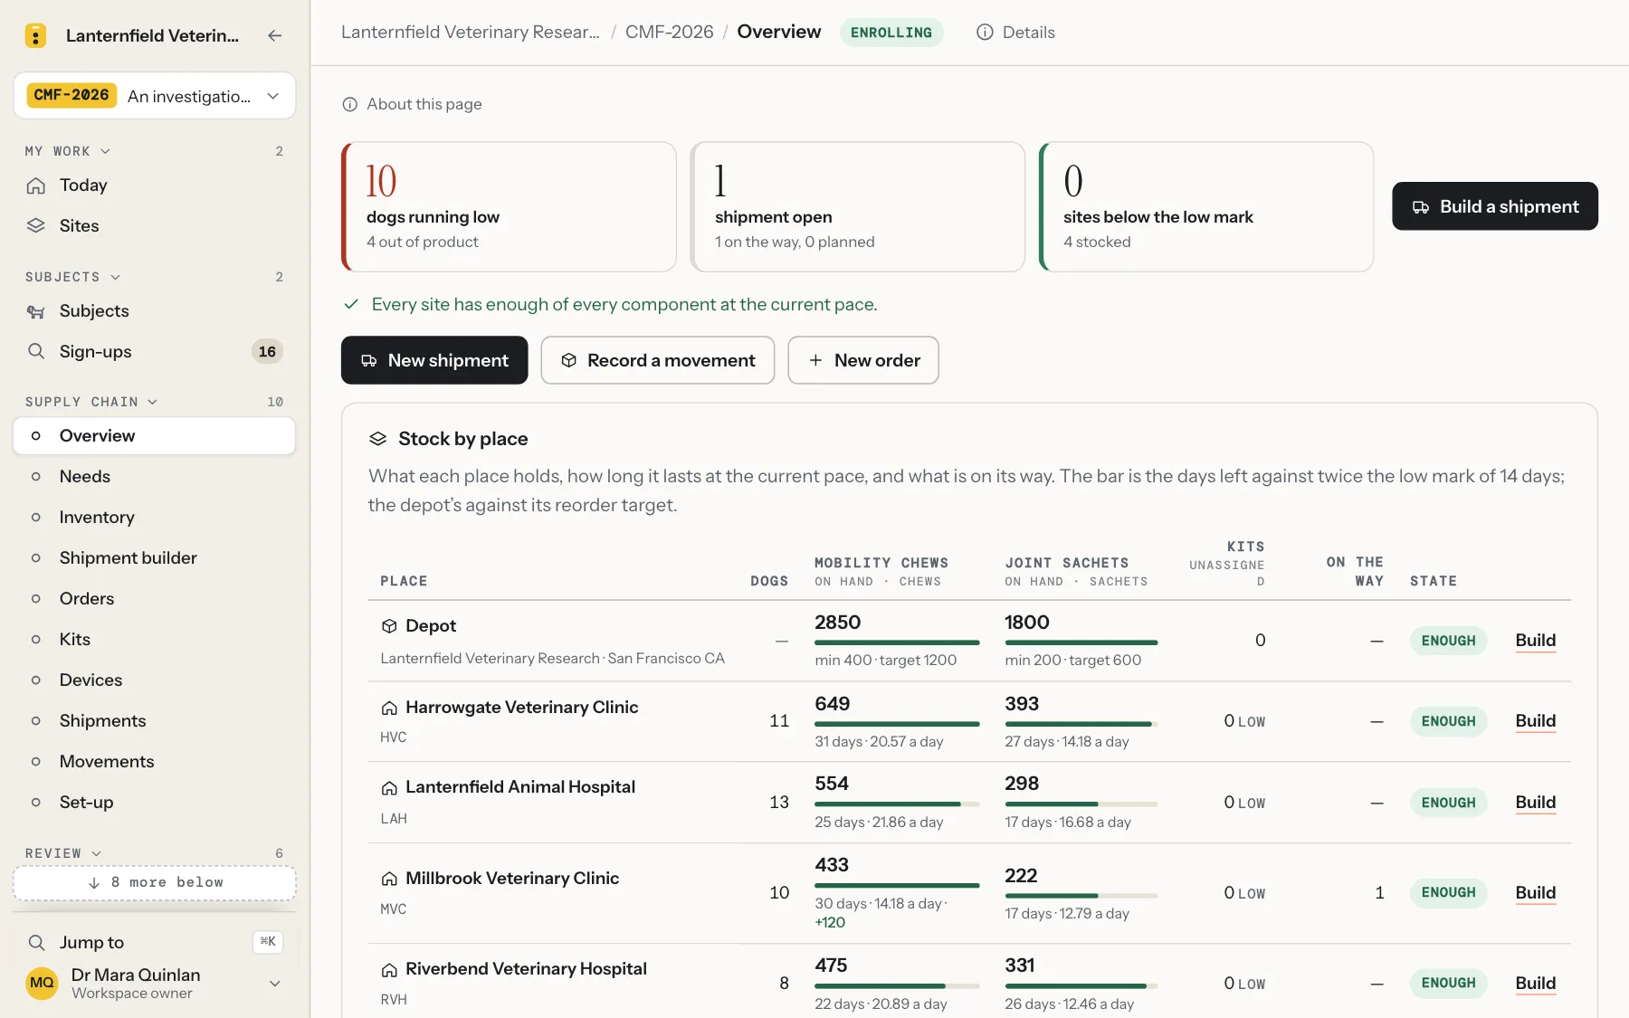Click Record a movement
Image resolution: width=1629 pixels, height=1018 pixels.
658,360
